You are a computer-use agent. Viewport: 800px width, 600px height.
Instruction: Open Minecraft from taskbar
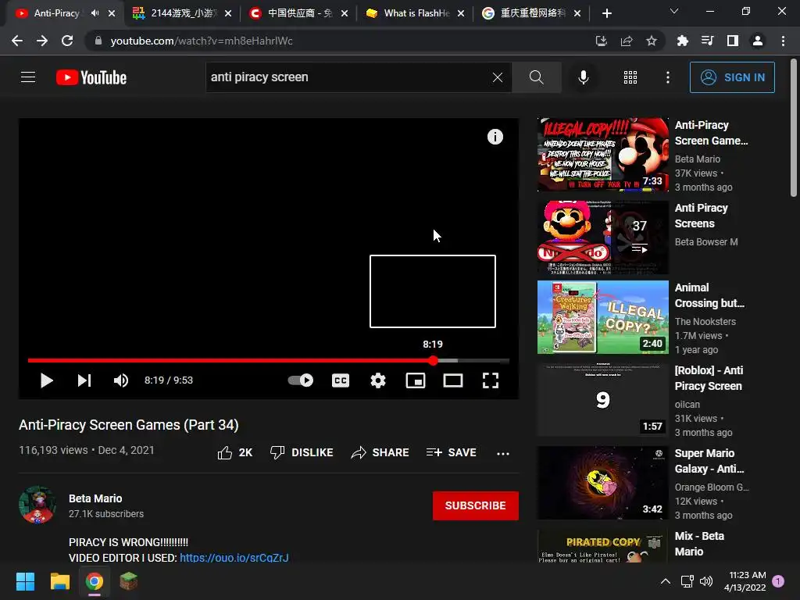pos(129,581)
